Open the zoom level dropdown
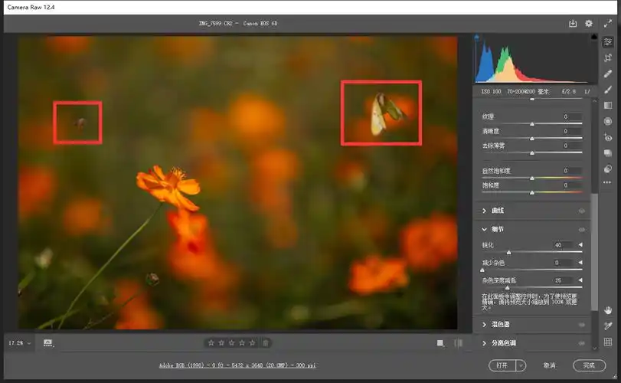 (20, 342)
